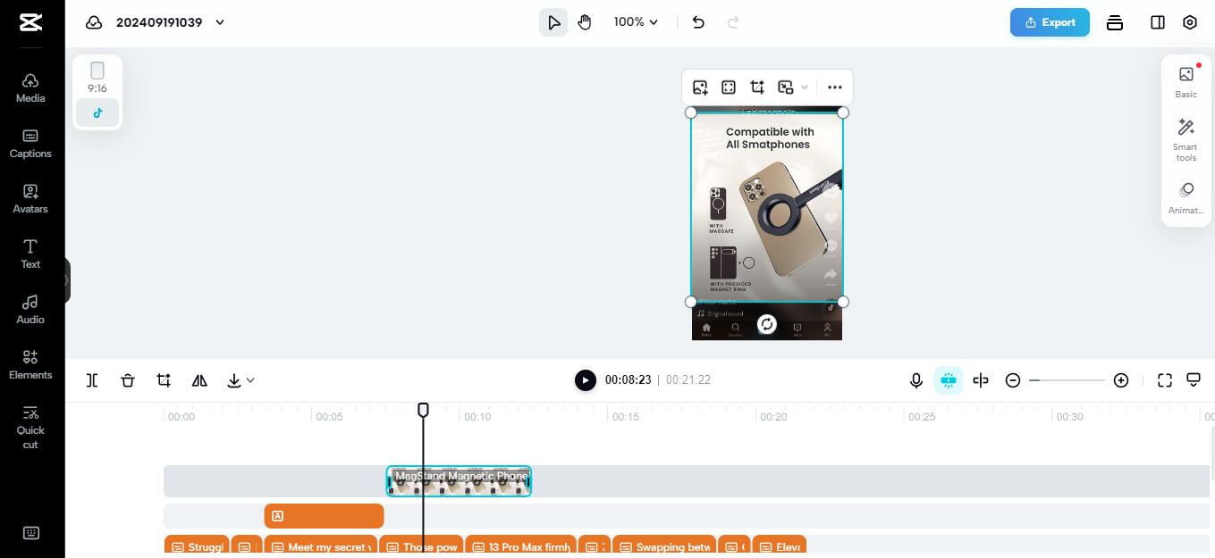
Task: Open the Captions panel
Action: click(x=30, y=143)
